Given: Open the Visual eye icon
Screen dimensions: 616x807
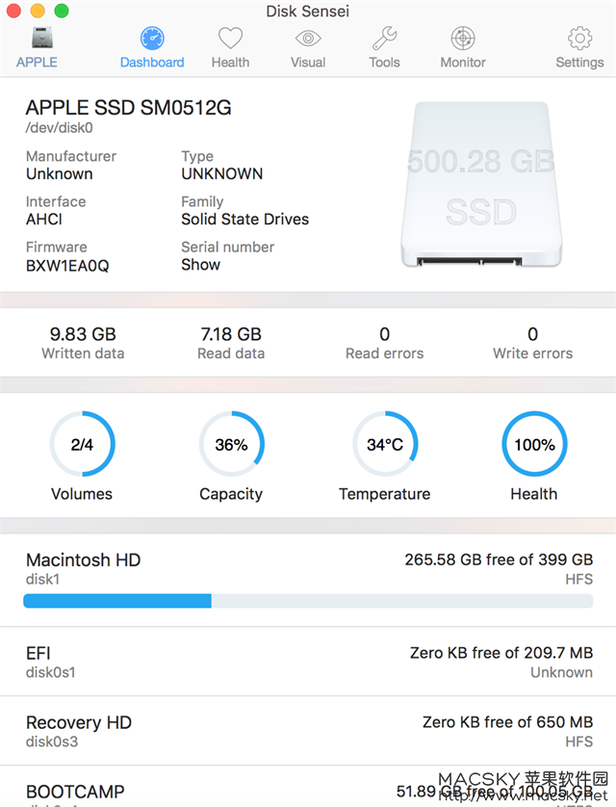Looking at the screenshot, I should [308, 39].
